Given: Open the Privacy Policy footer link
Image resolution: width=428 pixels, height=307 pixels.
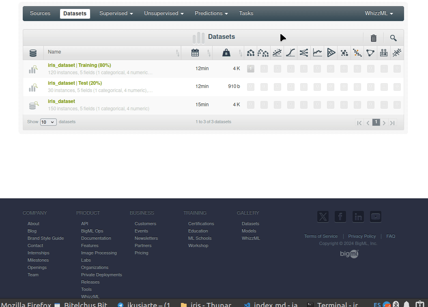Looking at the screenshot, I should (362, 236).
